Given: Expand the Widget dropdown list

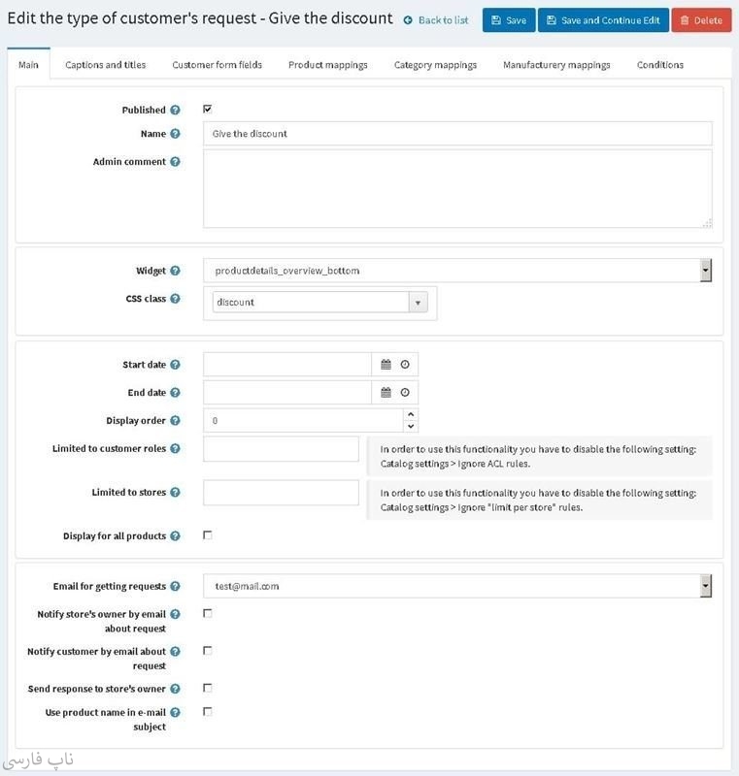Looking at the screenshot, I should click(x=705, y=271).
